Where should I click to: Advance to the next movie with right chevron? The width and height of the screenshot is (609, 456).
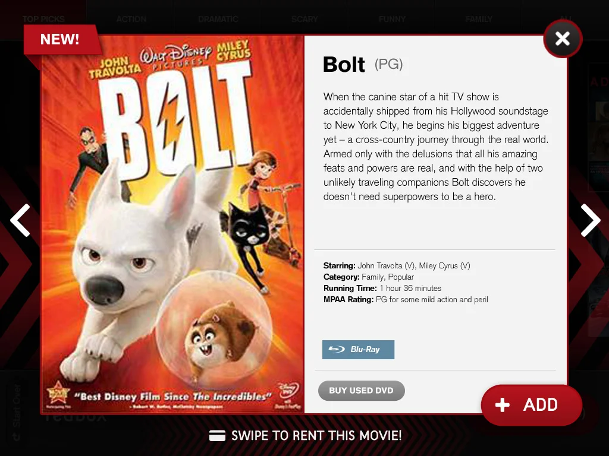(591, 220)
